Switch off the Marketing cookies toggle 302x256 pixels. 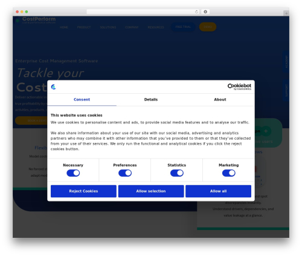click(229, 173)
